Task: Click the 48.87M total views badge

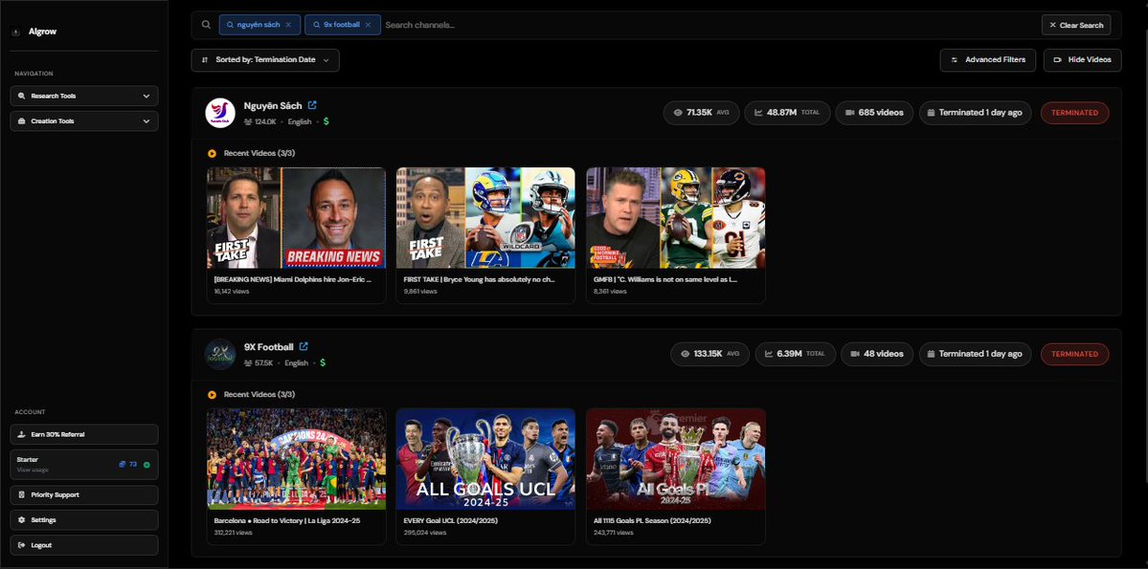Action: (x=787, y=113)
